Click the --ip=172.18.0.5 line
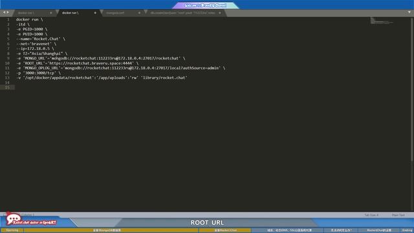 pos(35,49)
